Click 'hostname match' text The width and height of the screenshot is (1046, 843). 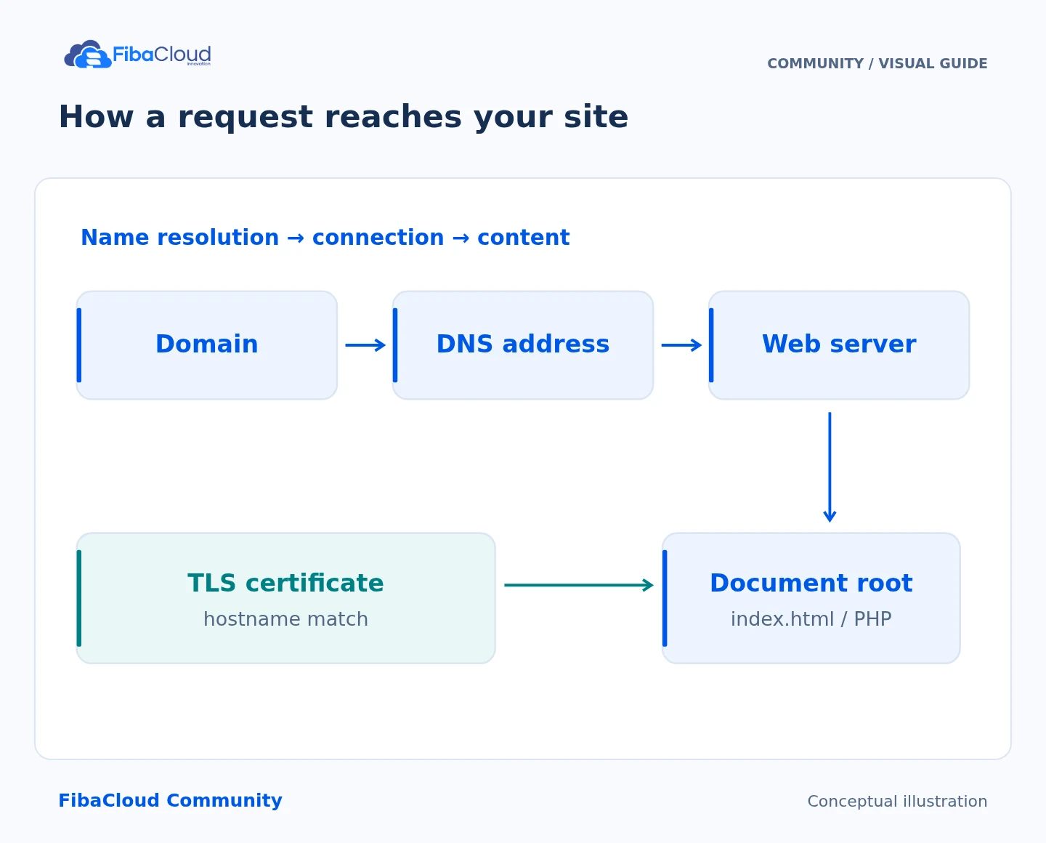(x=286, y=619)
